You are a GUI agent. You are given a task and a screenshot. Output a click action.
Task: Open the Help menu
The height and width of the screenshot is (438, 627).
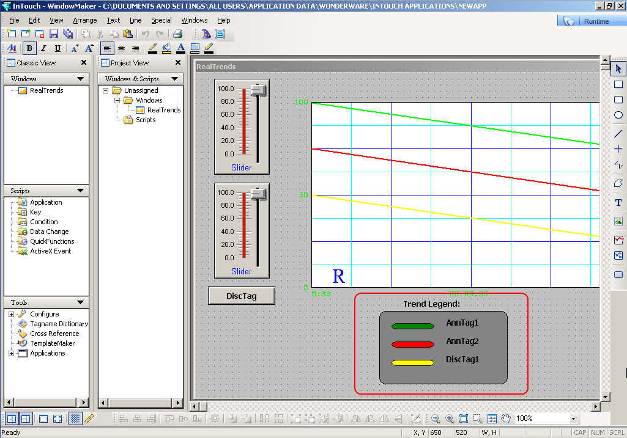[223, 20]
